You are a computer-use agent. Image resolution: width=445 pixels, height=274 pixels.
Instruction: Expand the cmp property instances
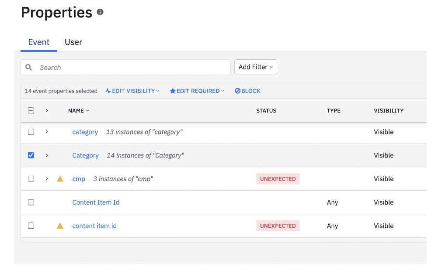(47, 179)
